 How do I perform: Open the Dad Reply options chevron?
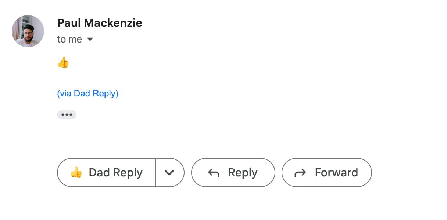(170, 172)
